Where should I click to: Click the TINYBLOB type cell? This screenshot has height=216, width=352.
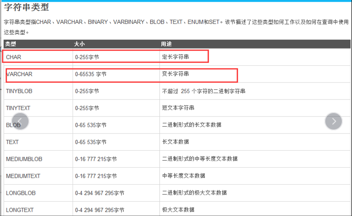[x=38, y=91]
